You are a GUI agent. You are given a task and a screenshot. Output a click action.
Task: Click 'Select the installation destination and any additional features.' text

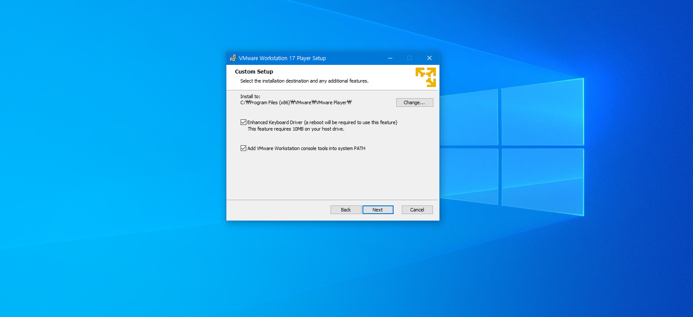(x=304, y=81)
